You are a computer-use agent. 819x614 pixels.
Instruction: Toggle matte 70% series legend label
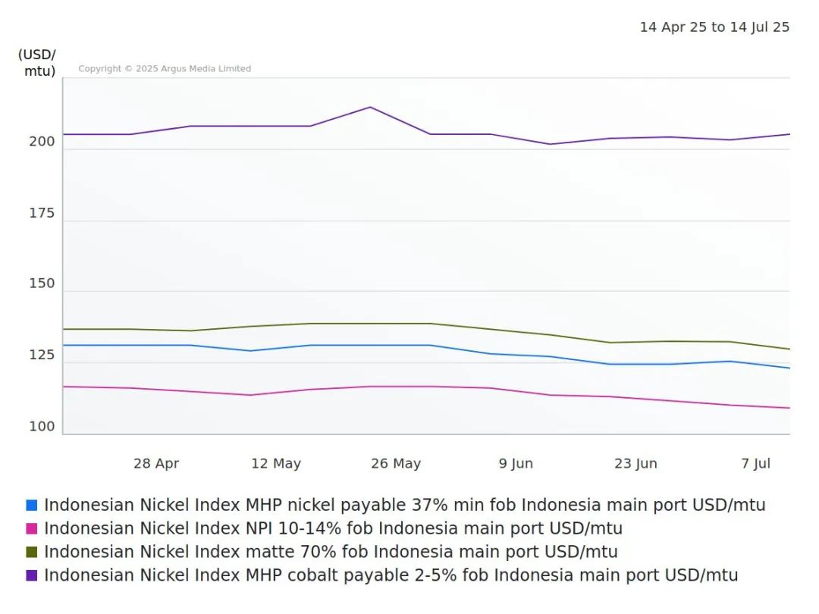(331, 552)
